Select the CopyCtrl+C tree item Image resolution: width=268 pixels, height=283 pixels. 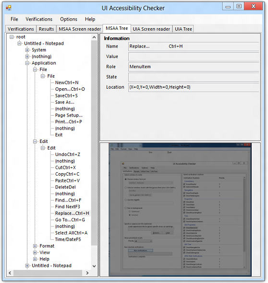[67, 174]
